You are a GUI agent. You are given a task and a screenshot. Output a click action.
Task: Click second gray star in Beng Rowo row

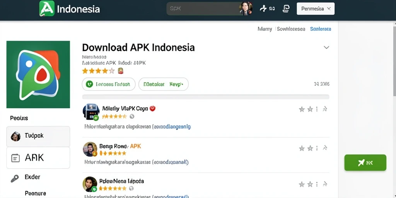click(310, 148)
